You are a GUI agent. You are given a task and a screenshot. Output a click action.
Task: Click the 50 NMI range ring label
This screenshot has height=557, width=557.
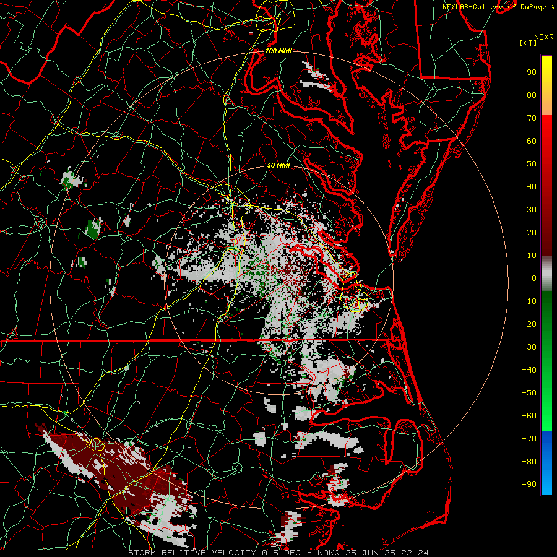click(x=278, y=165)
